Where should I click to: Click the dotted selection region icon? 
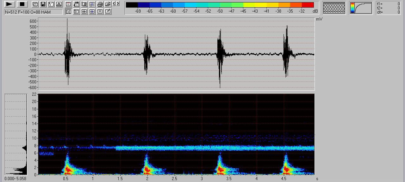[84, 4]
